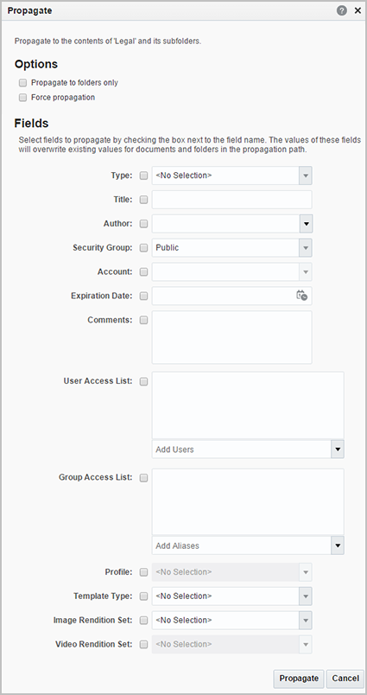Check the Force propagation option
Viewport: 367px width, 695px height.
click(x=23, y=98)
